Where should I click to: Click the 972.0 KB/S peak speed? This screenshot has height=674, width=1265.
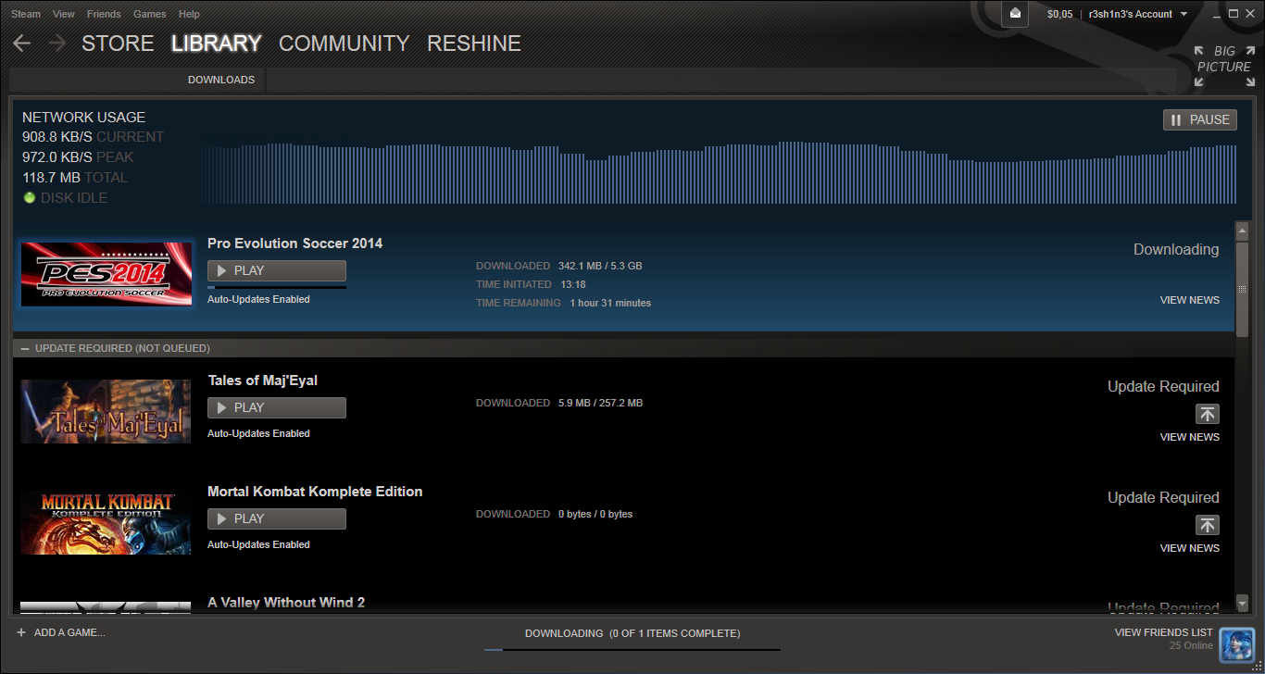tap(57, 157)
